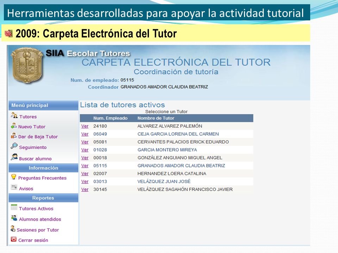Click employee number 06049
This screenshot has height=253, width=338.
coord(100,134)
